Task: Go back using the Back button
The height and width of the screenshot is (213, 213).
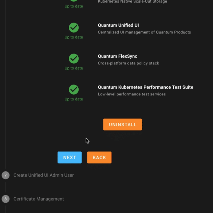Action: 99,157
